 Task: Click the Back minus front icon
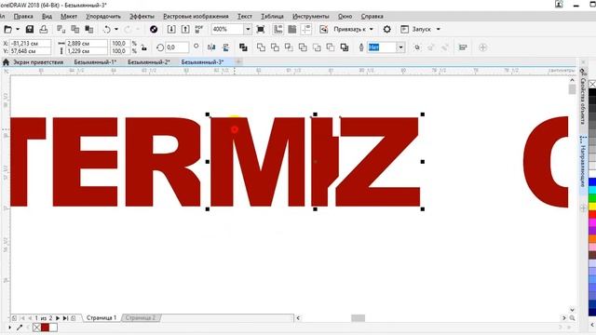tap(331, 47)
